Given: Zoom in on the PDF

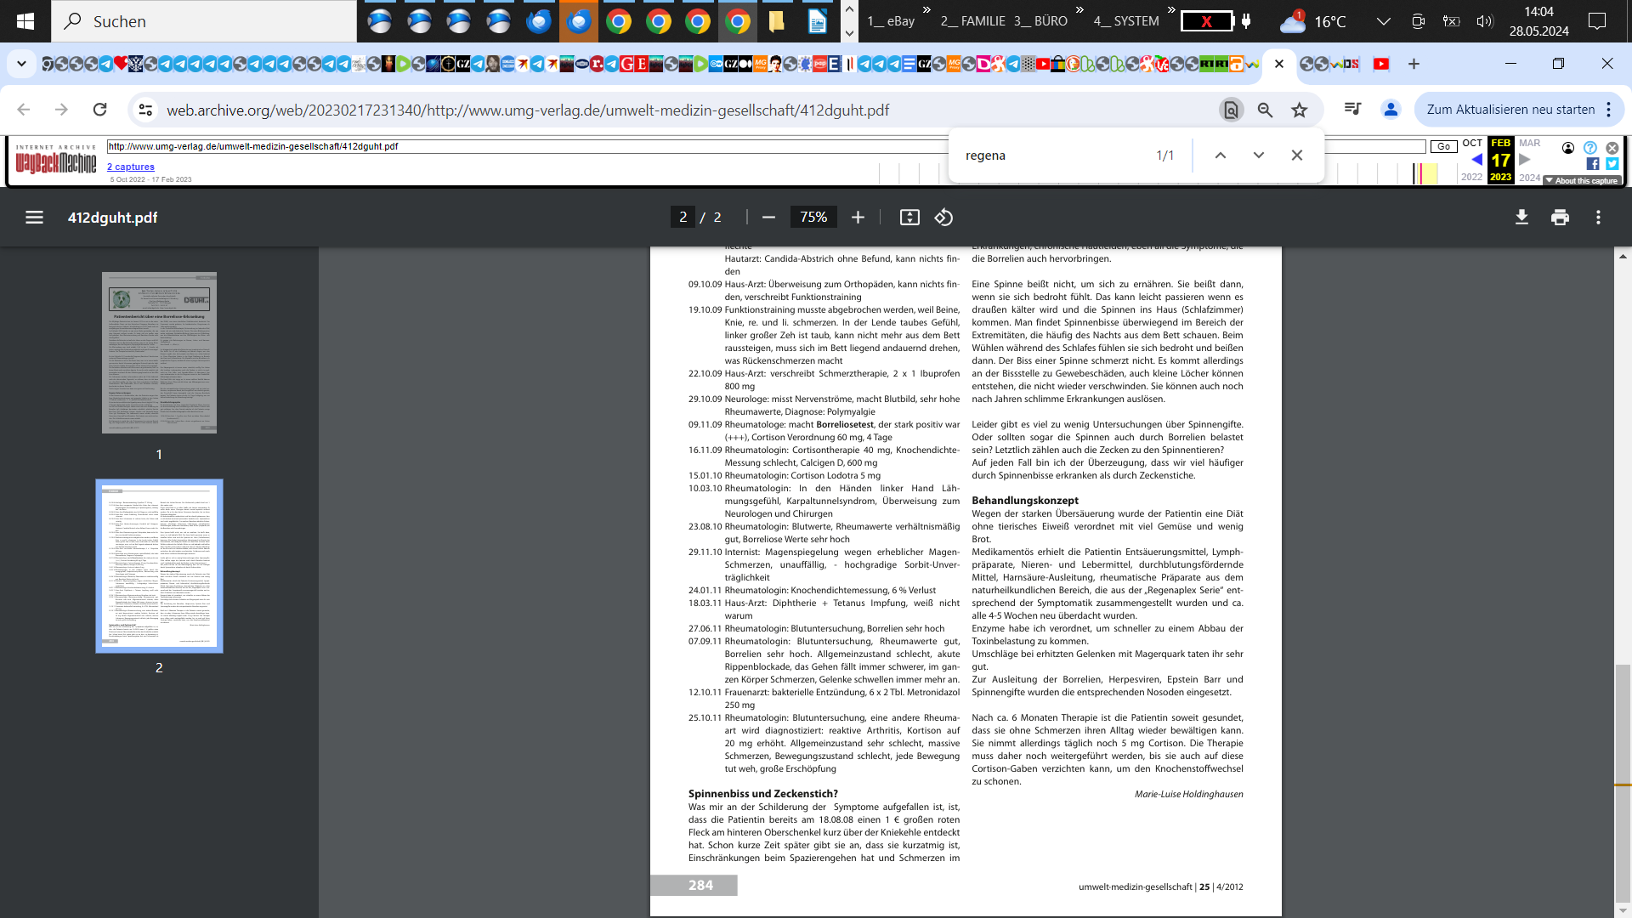Looking at the screenshot, I should tap(858, 218).
